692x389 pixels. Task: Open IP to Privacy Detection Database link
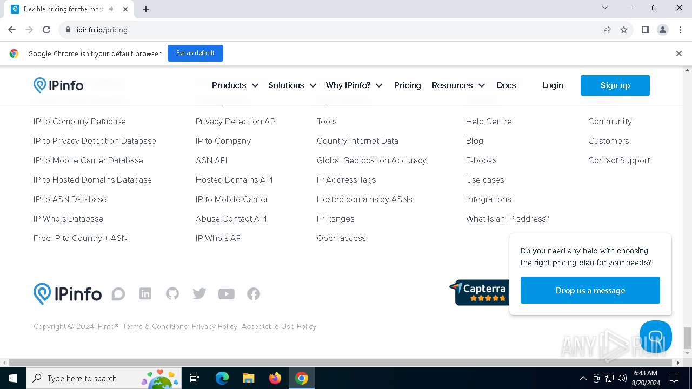coord(95,141)
